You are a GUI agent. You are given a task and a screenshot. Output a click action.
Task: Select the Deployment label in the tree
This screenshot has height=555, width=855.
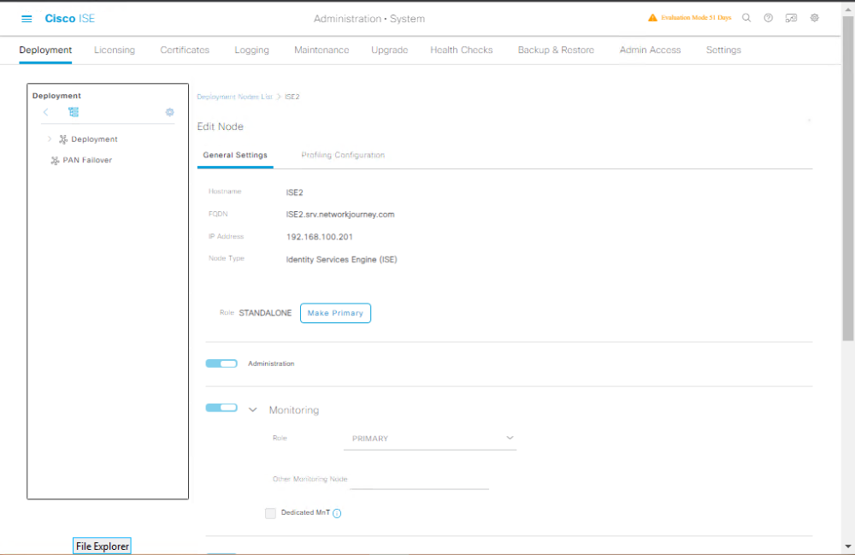pyautogui.click(x=94, y=139)
